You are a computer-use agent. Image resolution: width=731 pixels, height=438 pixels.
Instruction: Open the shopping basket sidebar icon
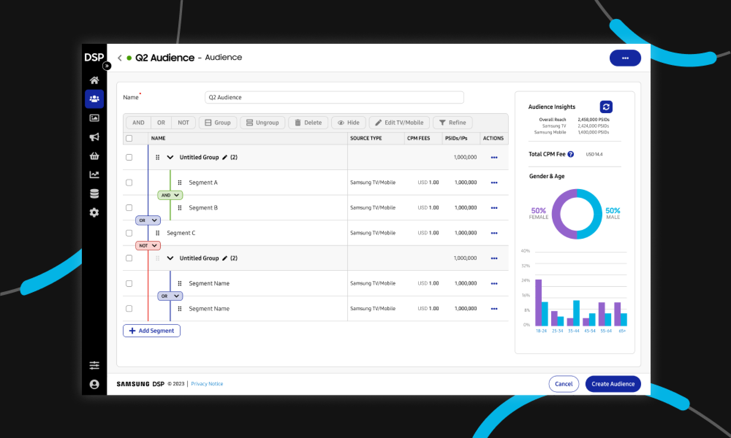(94, 156)
